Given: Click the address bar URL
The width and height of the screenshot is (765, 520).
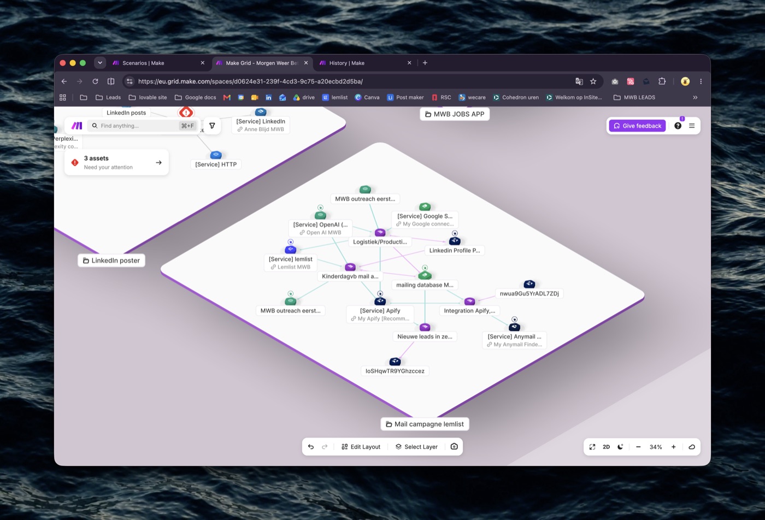Looking at the screenshot, I should [x=250, y=81].
